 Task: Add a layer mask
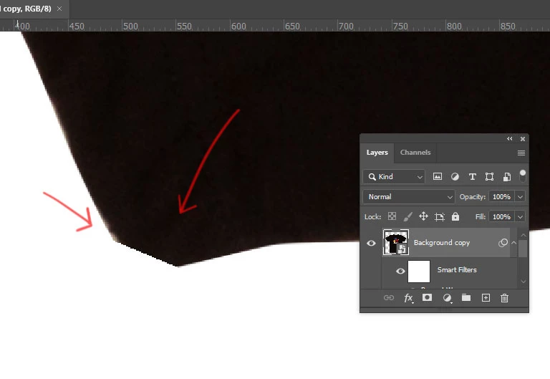[427, 297]
